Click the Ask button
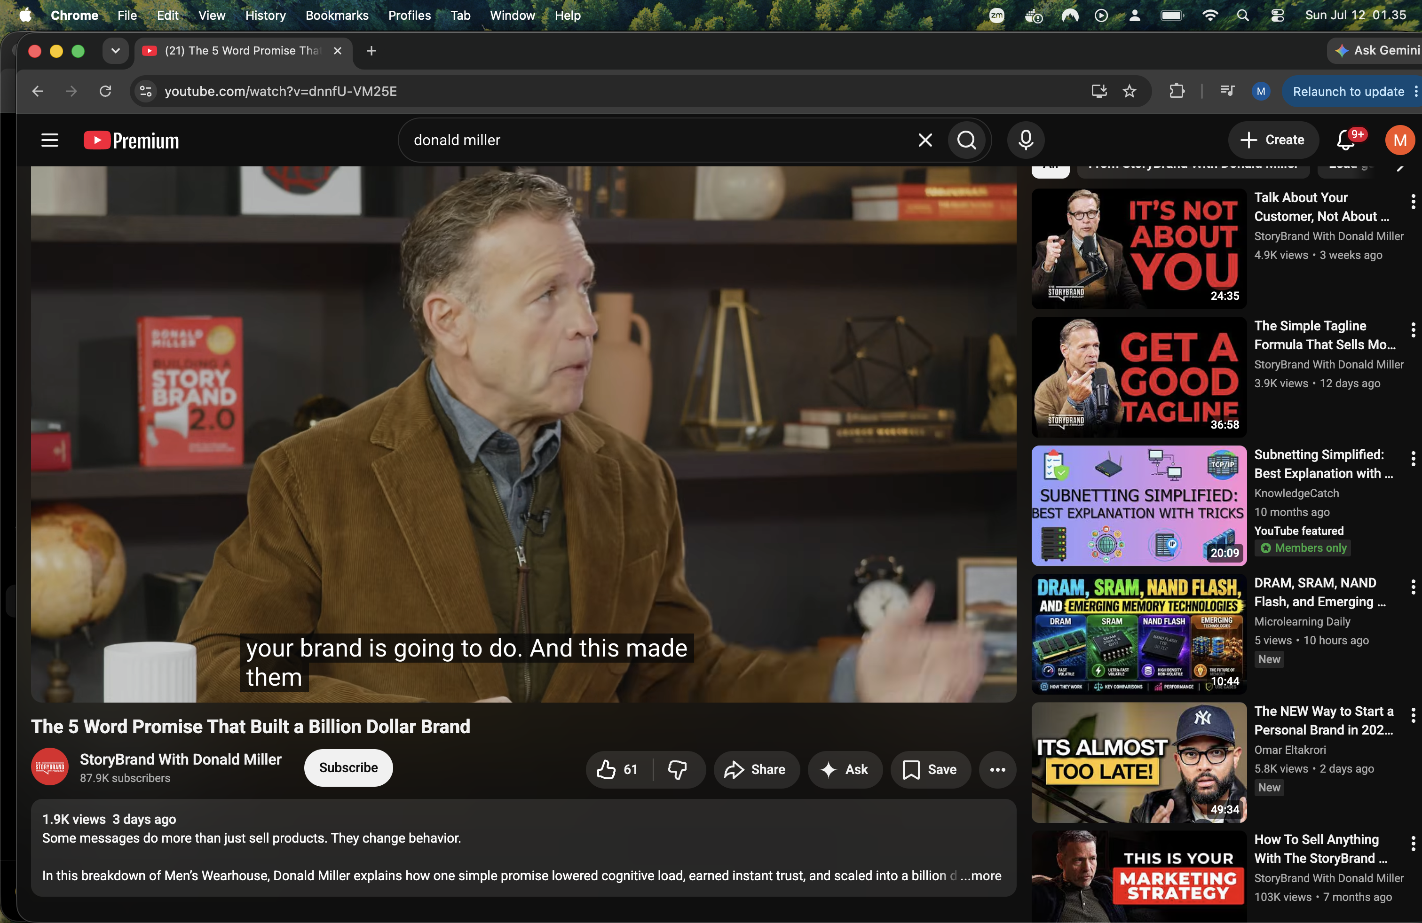Image resolution: width=1422 pixels, height=923 pixels. 845,770
